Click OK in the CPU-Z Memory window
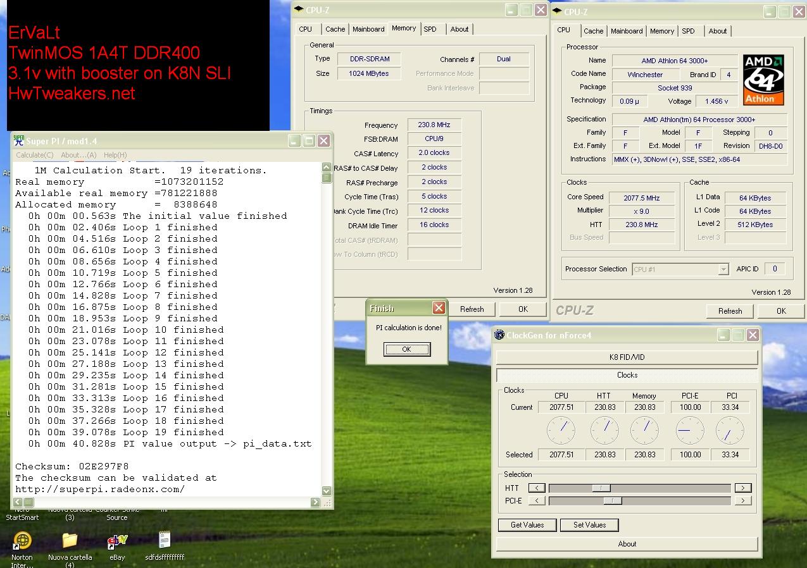The width and height of the screenshot is (807, 568). point(523,309)
